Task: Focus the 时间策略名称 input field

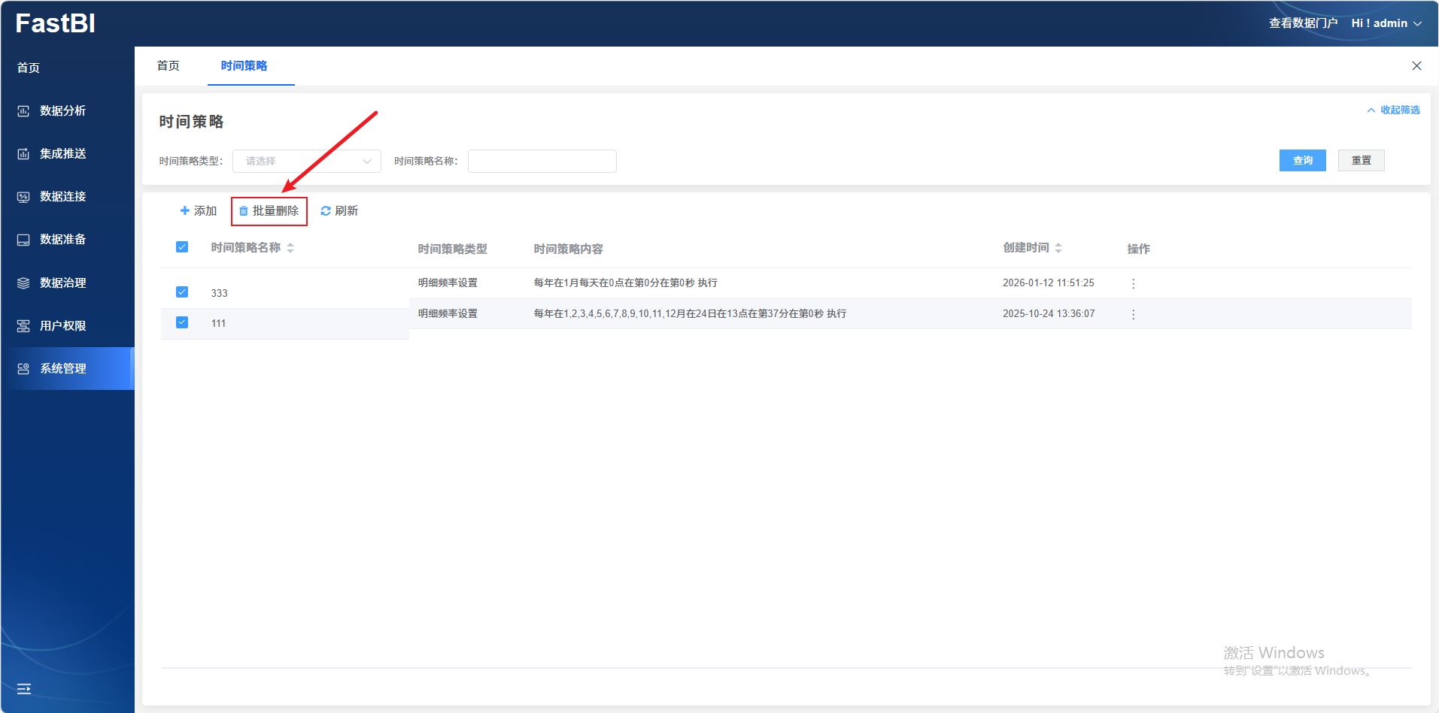Action: pos(542,162)
